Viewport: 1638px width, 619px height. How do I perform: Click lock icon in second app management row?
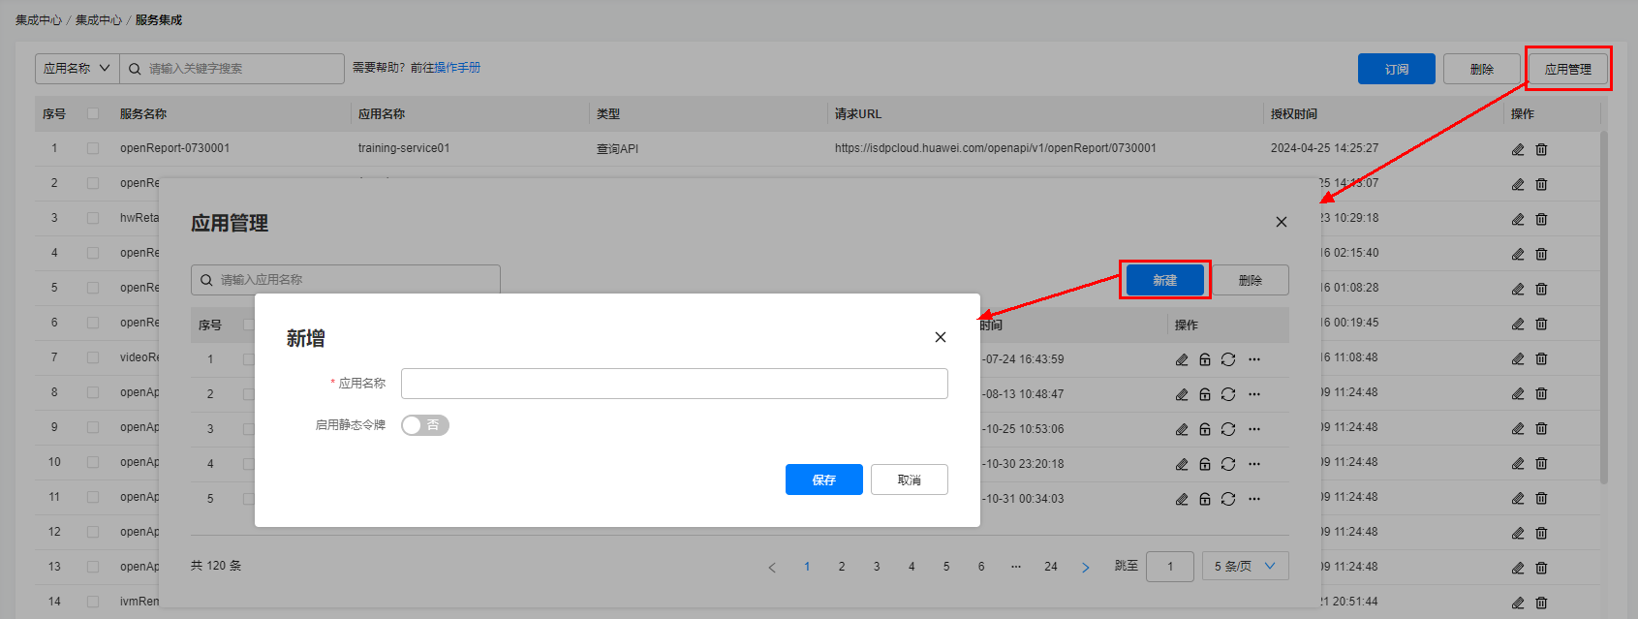(x=1205, y=394)
